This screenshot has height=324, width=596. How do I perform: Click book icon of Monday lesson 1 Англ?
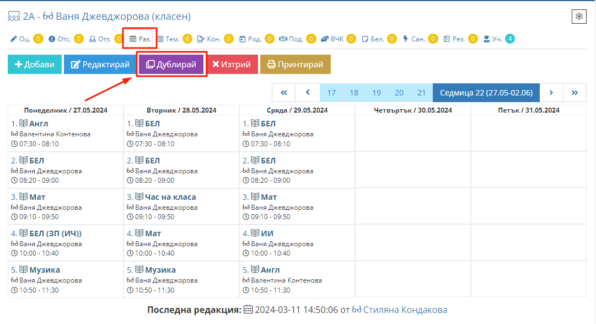[24, 123]
